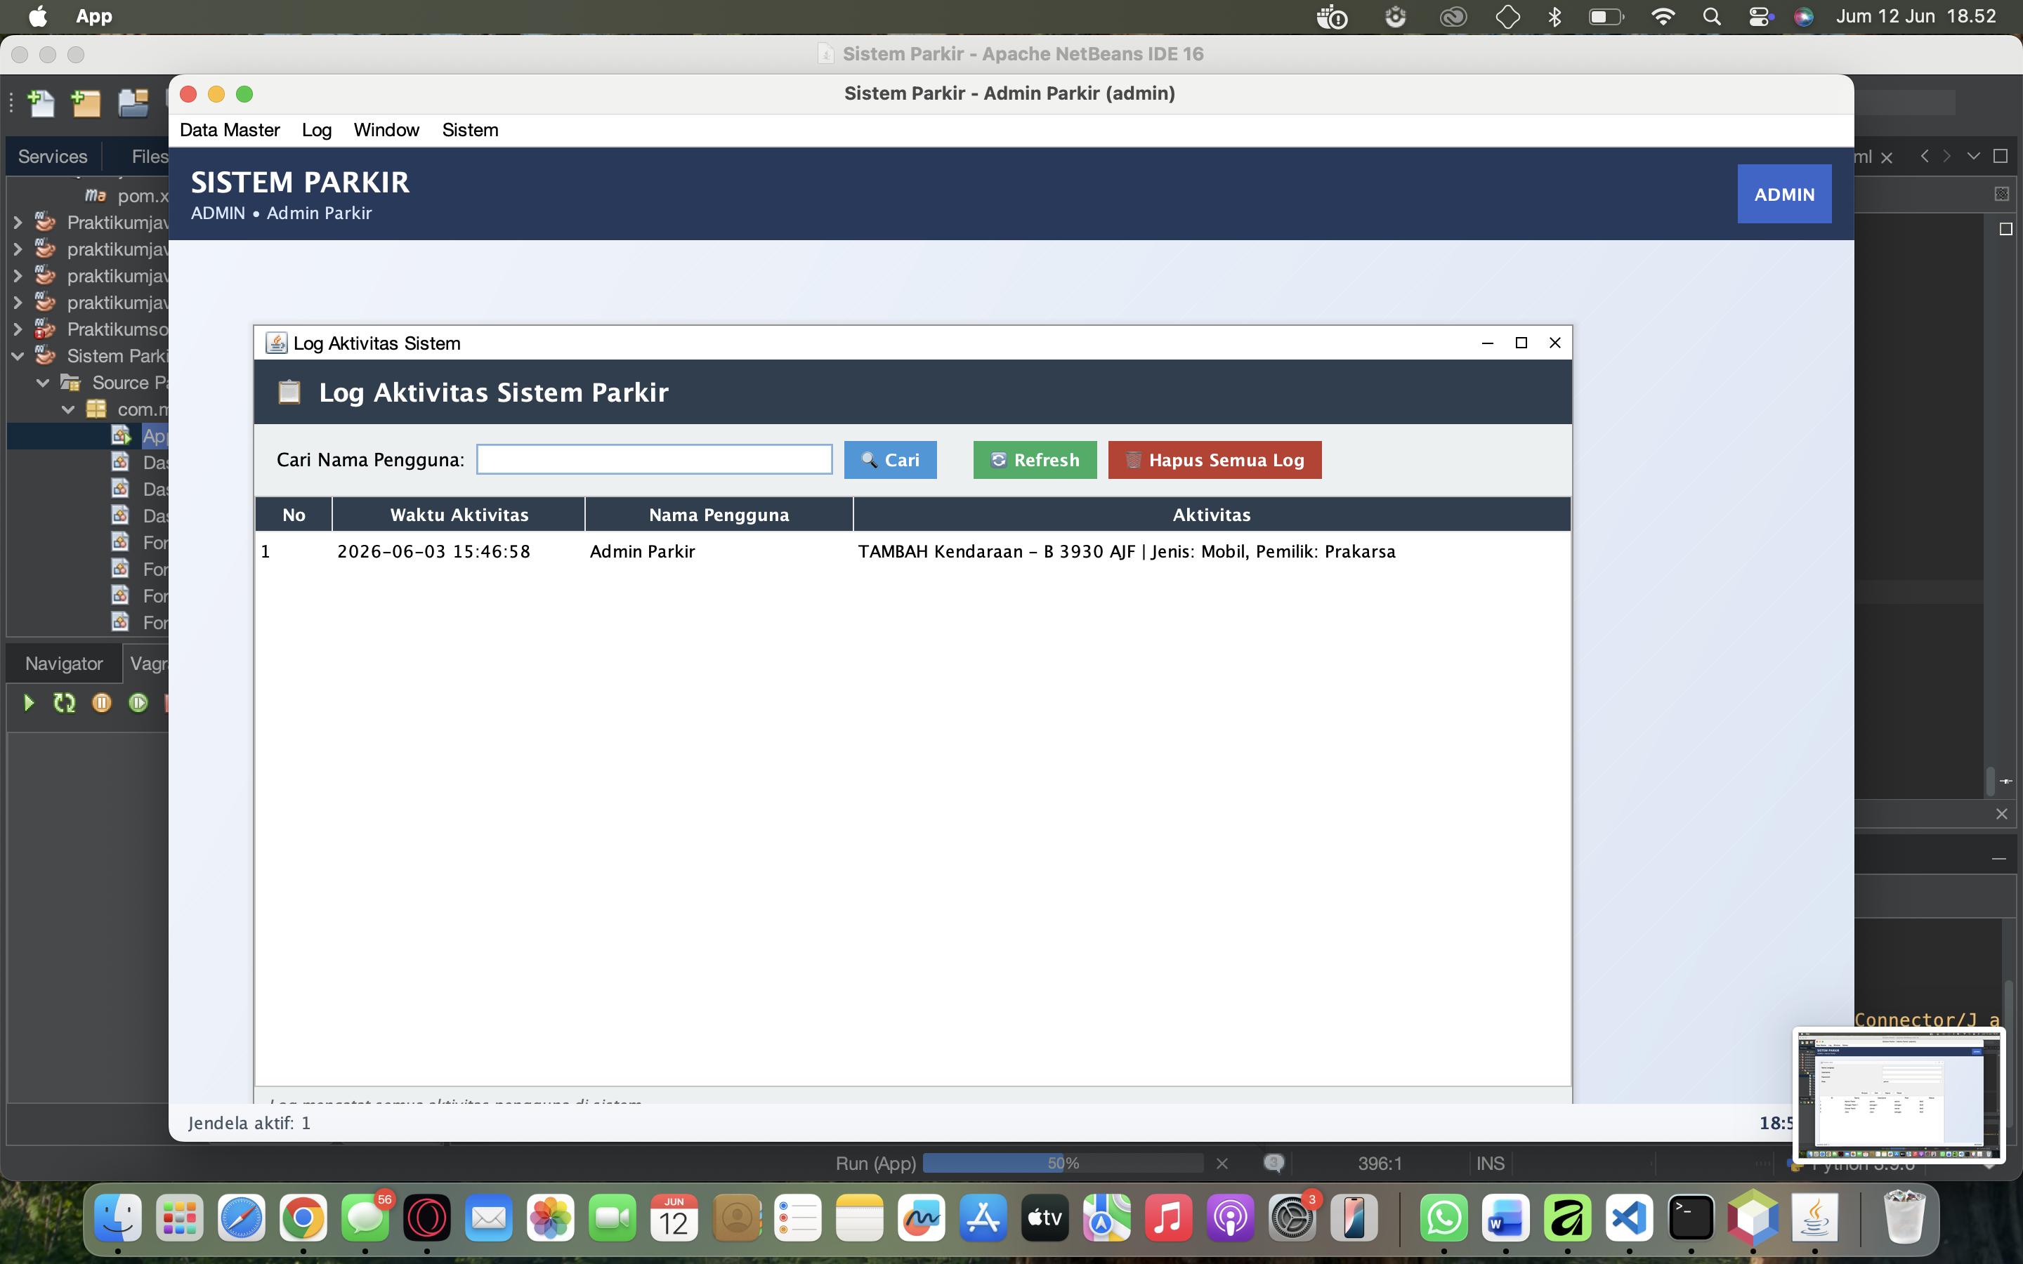Viewport: 2023px width, 1264px height.
Task: Click the New File icon in NetBeans toolbar
Action: point(41,103)
